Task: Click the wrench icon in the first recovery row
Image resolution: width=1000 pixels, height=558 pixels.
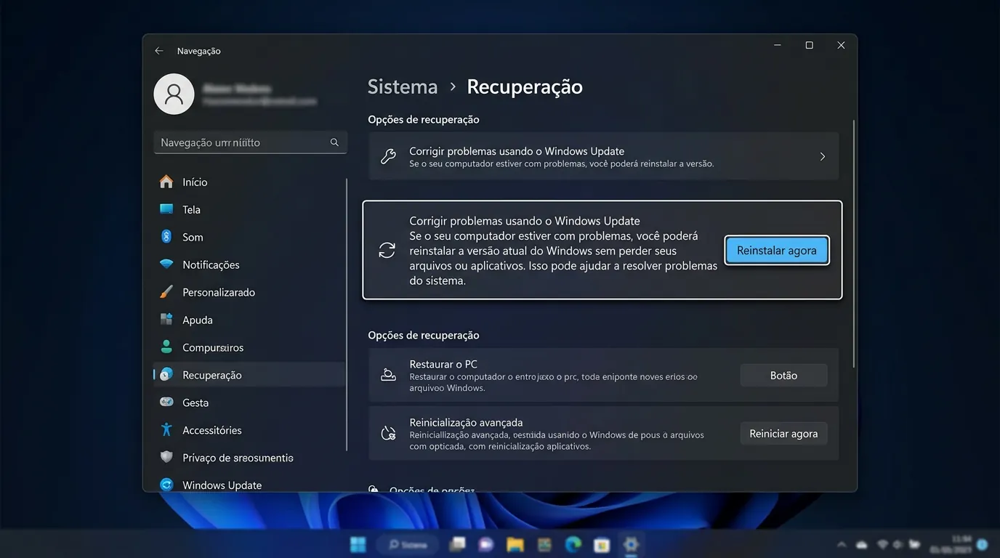Action: 388,156
